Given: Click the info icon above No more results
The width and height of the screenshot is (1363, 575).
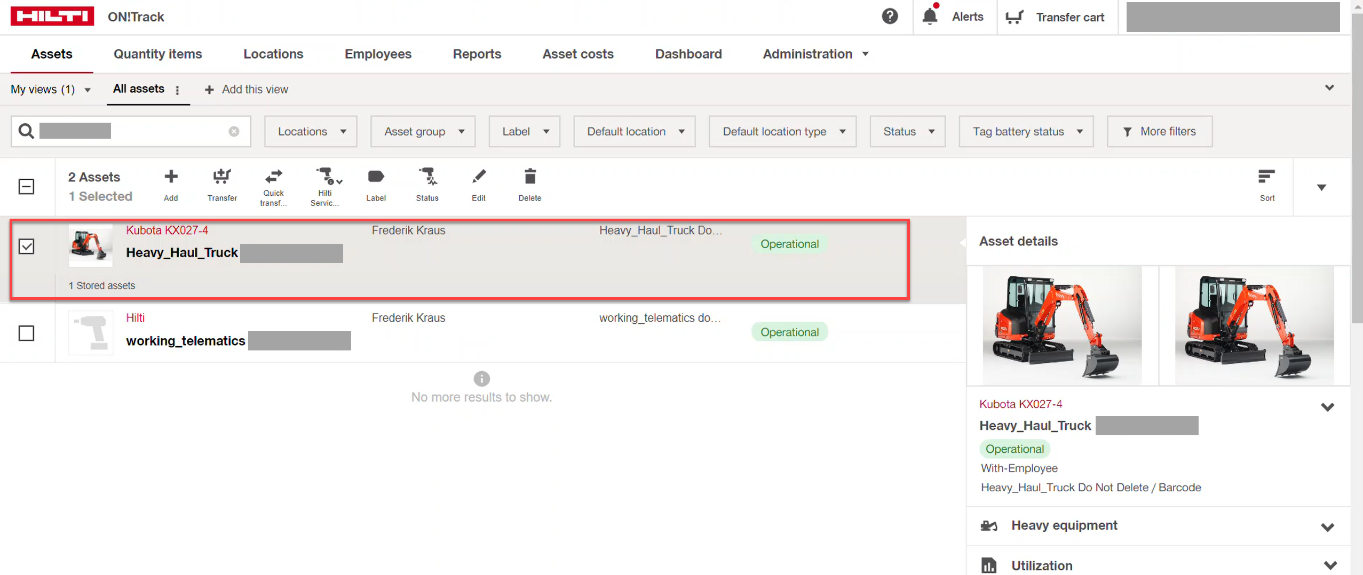Looking at the screenshot, I should tap(481, 378).
